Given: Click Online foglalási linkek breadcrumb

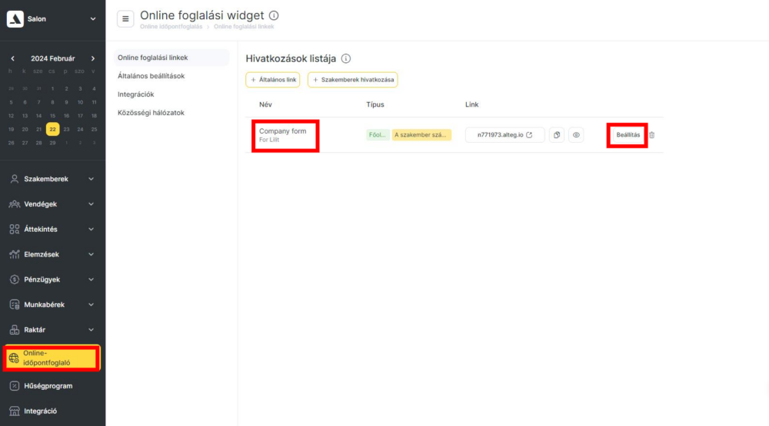Looking at the screenshot, I should point(244,27).
